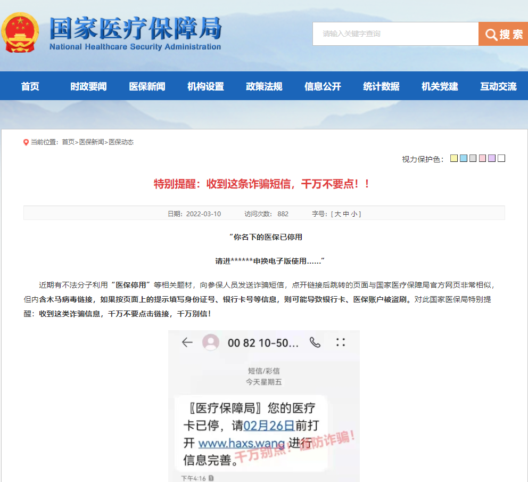Pick the purple eye-protection color swatch
This screenshot has width=528, height=482.
492,158
